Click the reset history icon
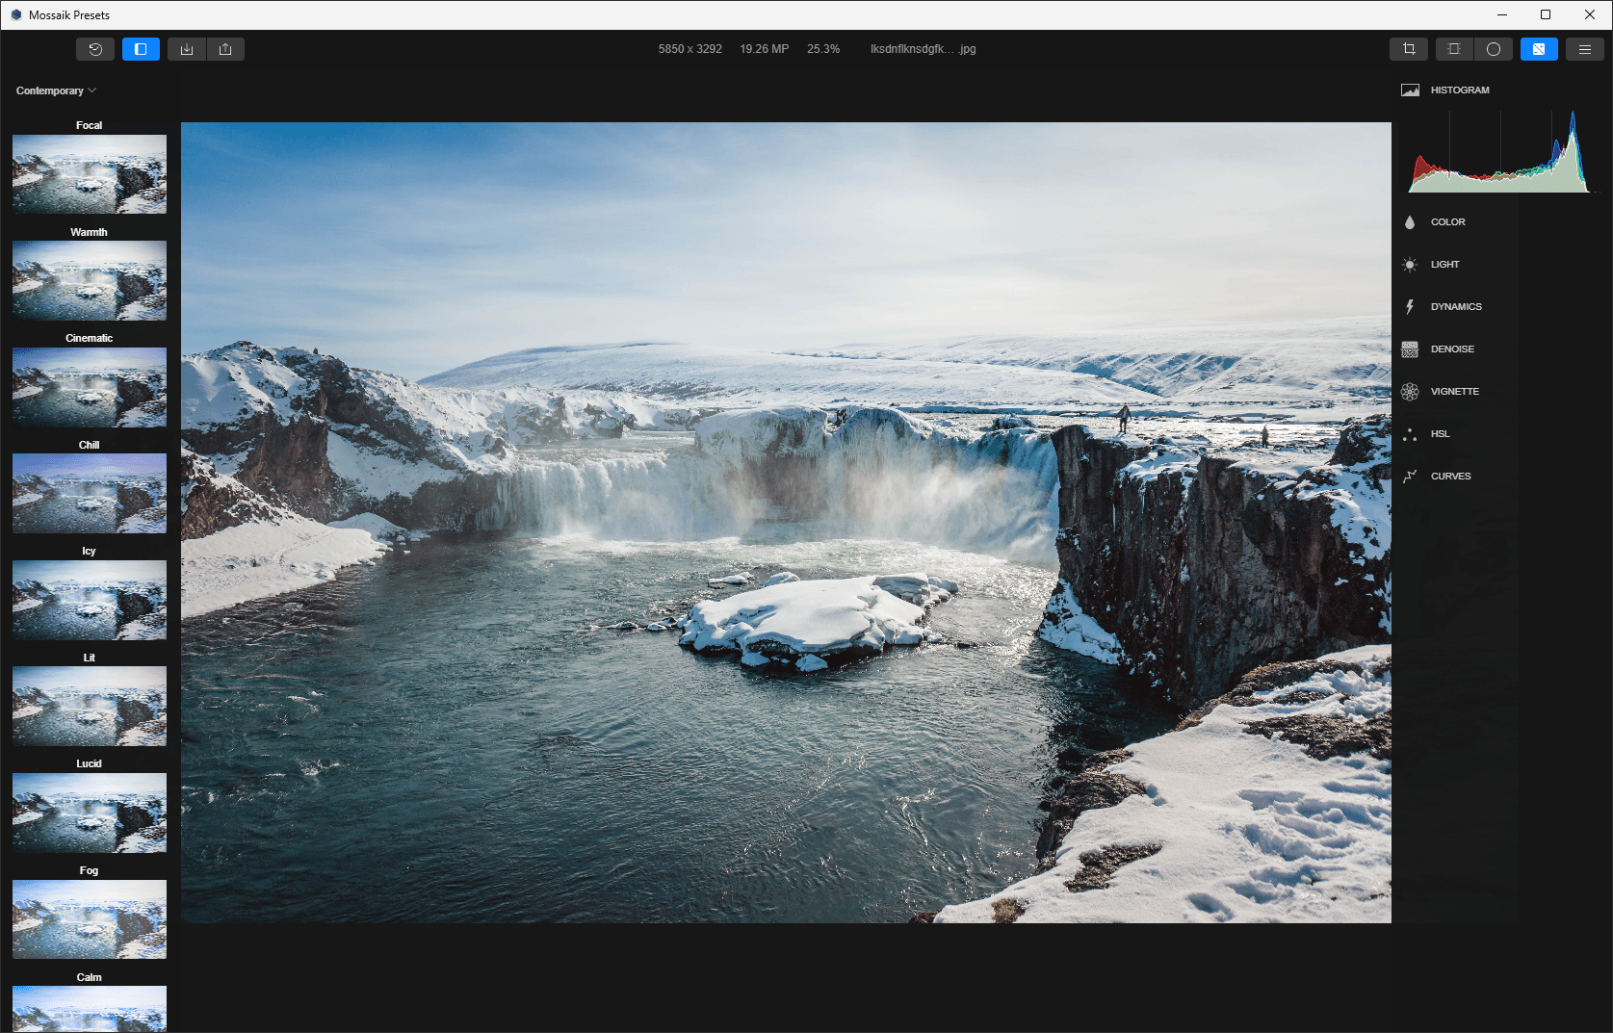 click(95, 49)
